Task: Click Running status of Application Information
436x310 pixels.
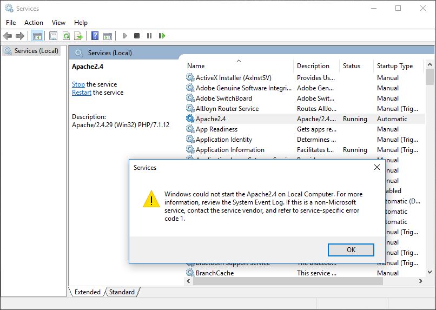Action: point(355,149)
